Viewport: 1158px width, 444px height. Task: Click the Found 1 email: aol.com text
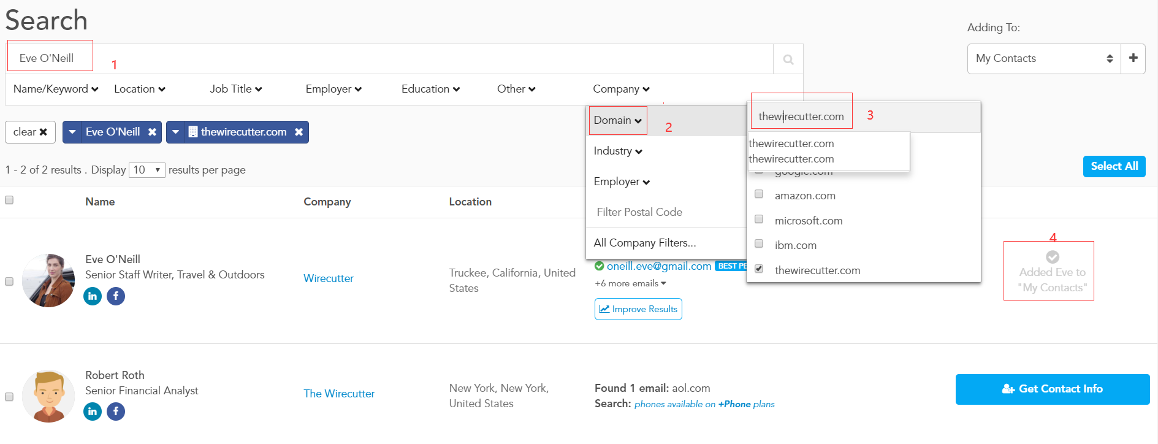click(652, 388)
